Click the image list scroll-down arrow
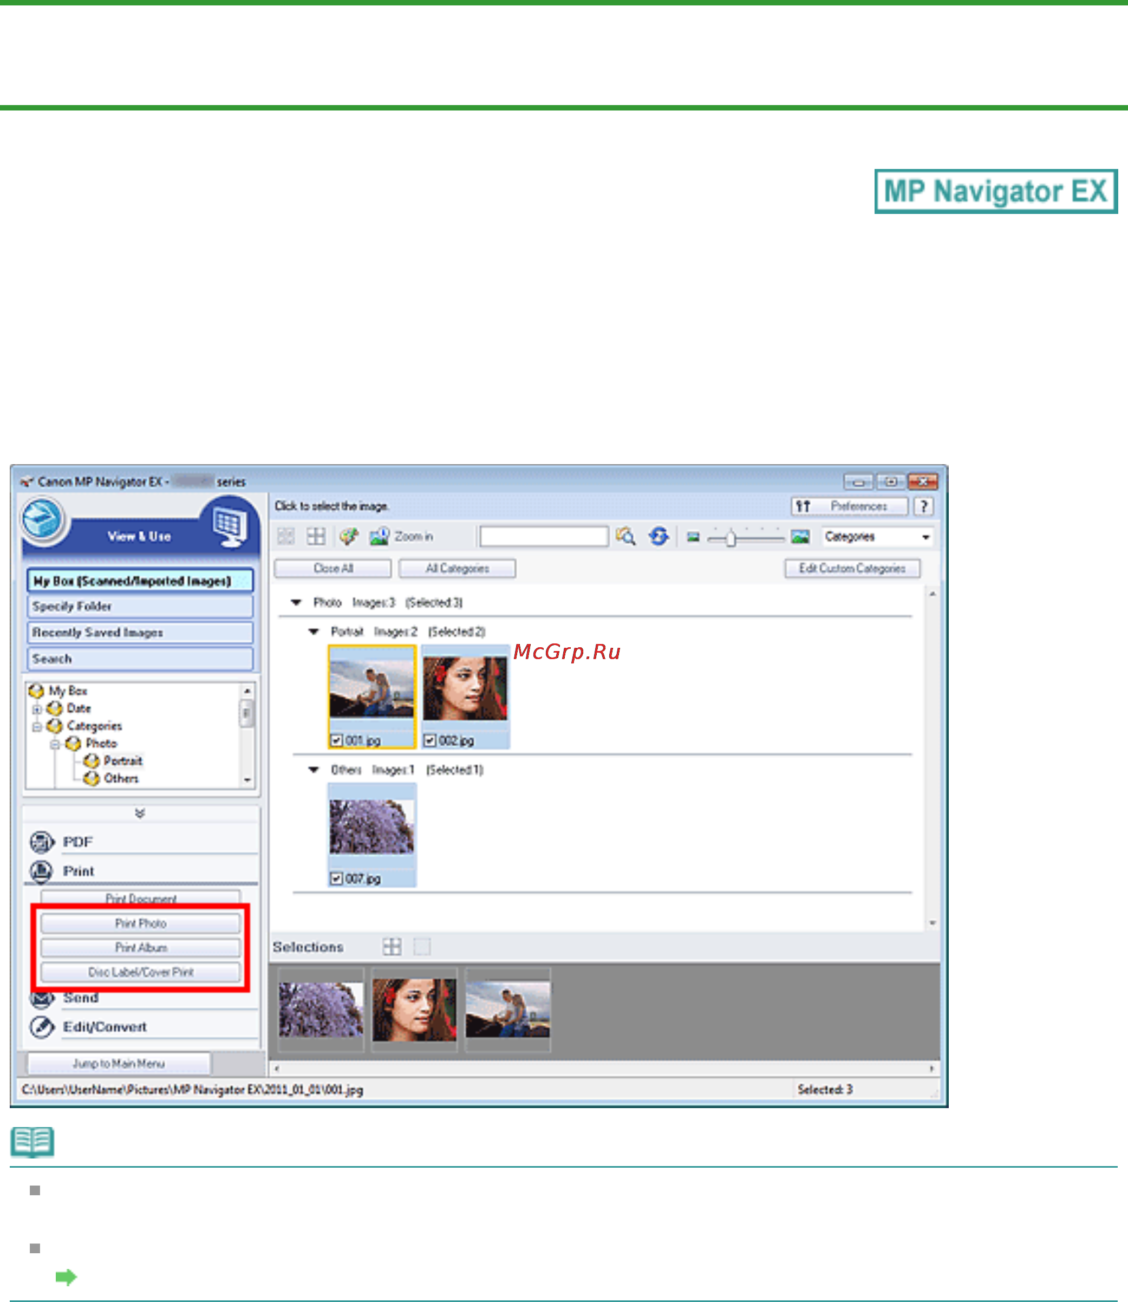The width and height of the screenshot is (1128, 1302). 932,923
